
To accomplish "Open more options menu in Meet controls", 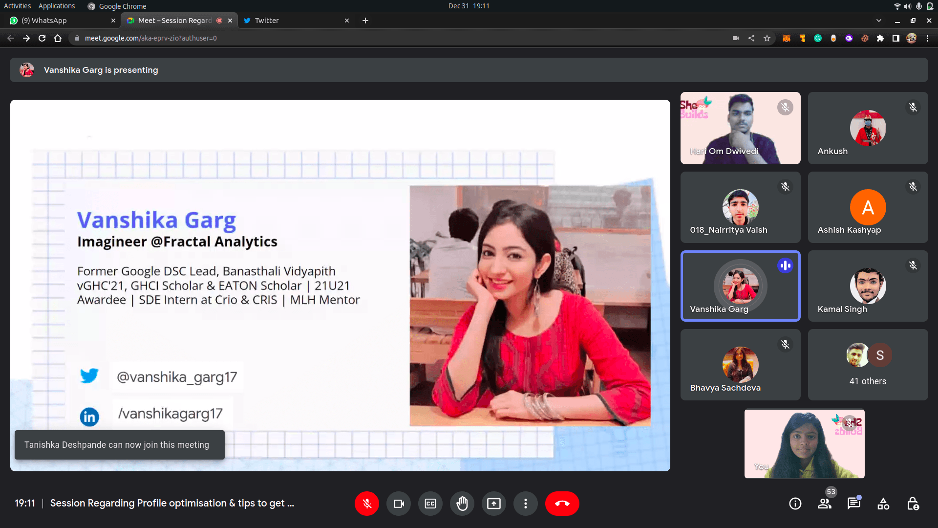I will click(526, 504).
